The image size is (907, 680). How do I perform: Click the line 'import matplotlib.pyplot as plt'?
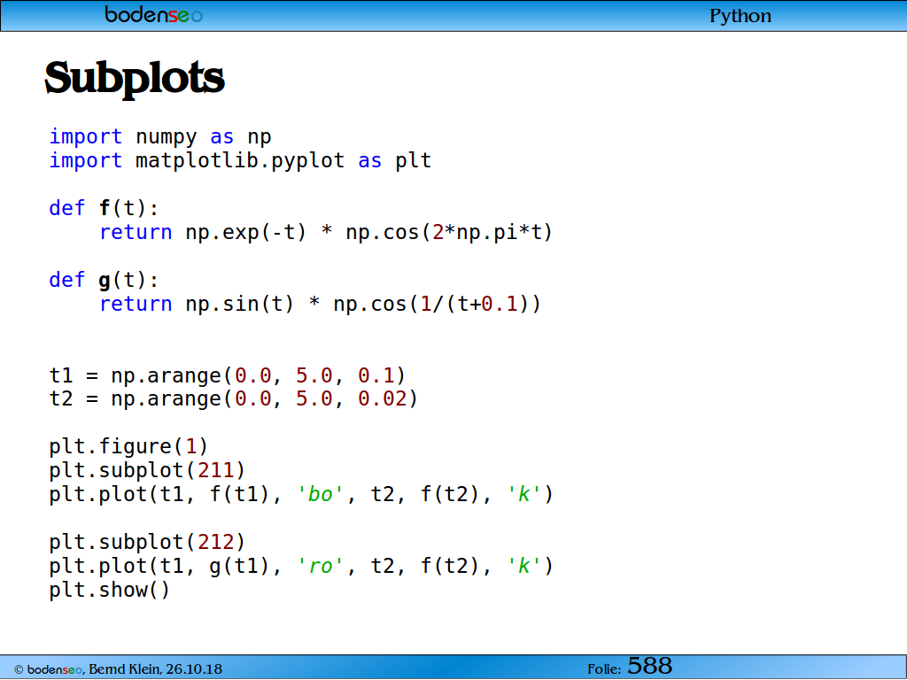[240, 161]
